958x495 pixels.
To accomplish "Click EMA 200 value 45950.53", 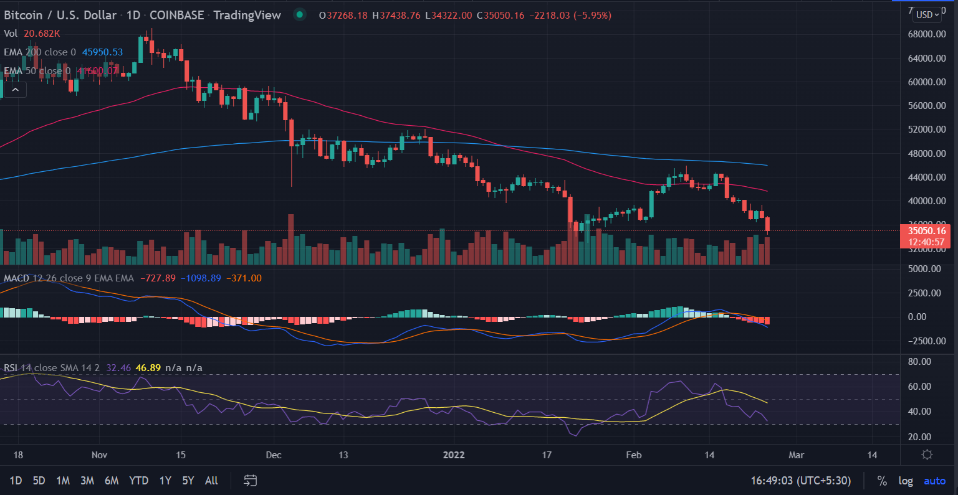I will click(x=103, y=52).
